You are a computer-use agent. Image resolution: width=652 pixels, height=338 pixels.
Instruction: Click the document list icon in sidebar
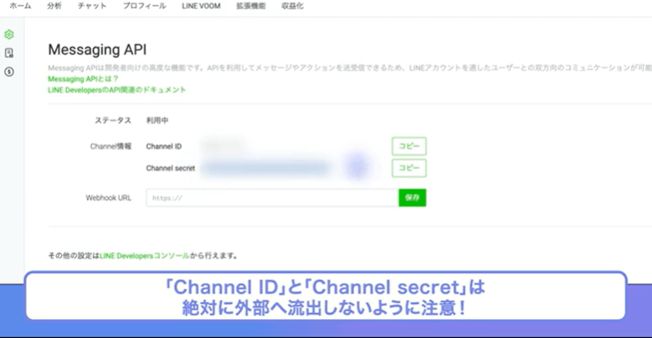pyautogui.click(x=9, y=53)
